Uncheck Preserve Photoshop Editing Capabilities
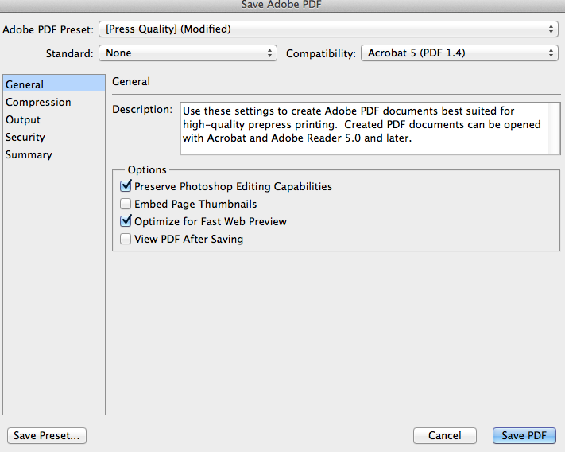 coord(126,186)
